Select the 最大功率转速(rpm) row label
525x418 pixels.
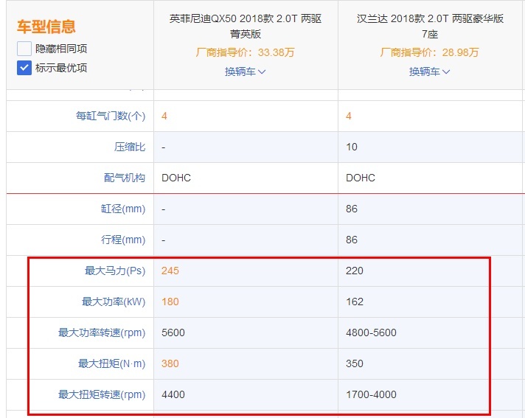(x=102, y=332)
